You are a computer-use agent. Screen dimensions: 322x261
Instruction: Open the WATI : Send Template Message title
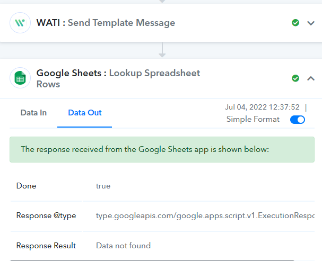[106, 23]
